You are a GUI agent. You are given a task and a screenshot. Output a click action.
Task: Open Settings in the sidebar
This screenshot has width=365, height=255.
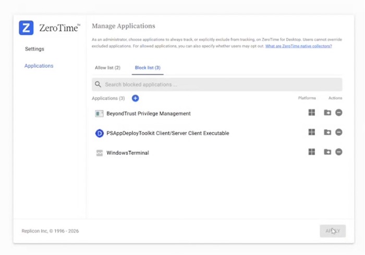point(34,49)
